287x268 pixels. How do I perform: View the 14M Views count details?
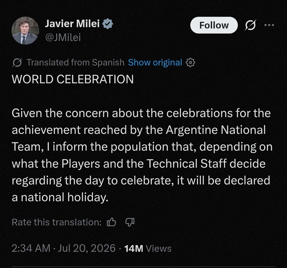(x=148, y=249)
